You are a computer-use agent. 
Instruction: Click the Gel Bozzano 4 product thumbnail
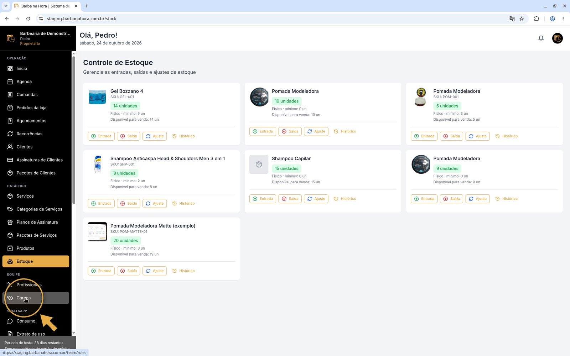pos(97,97)
